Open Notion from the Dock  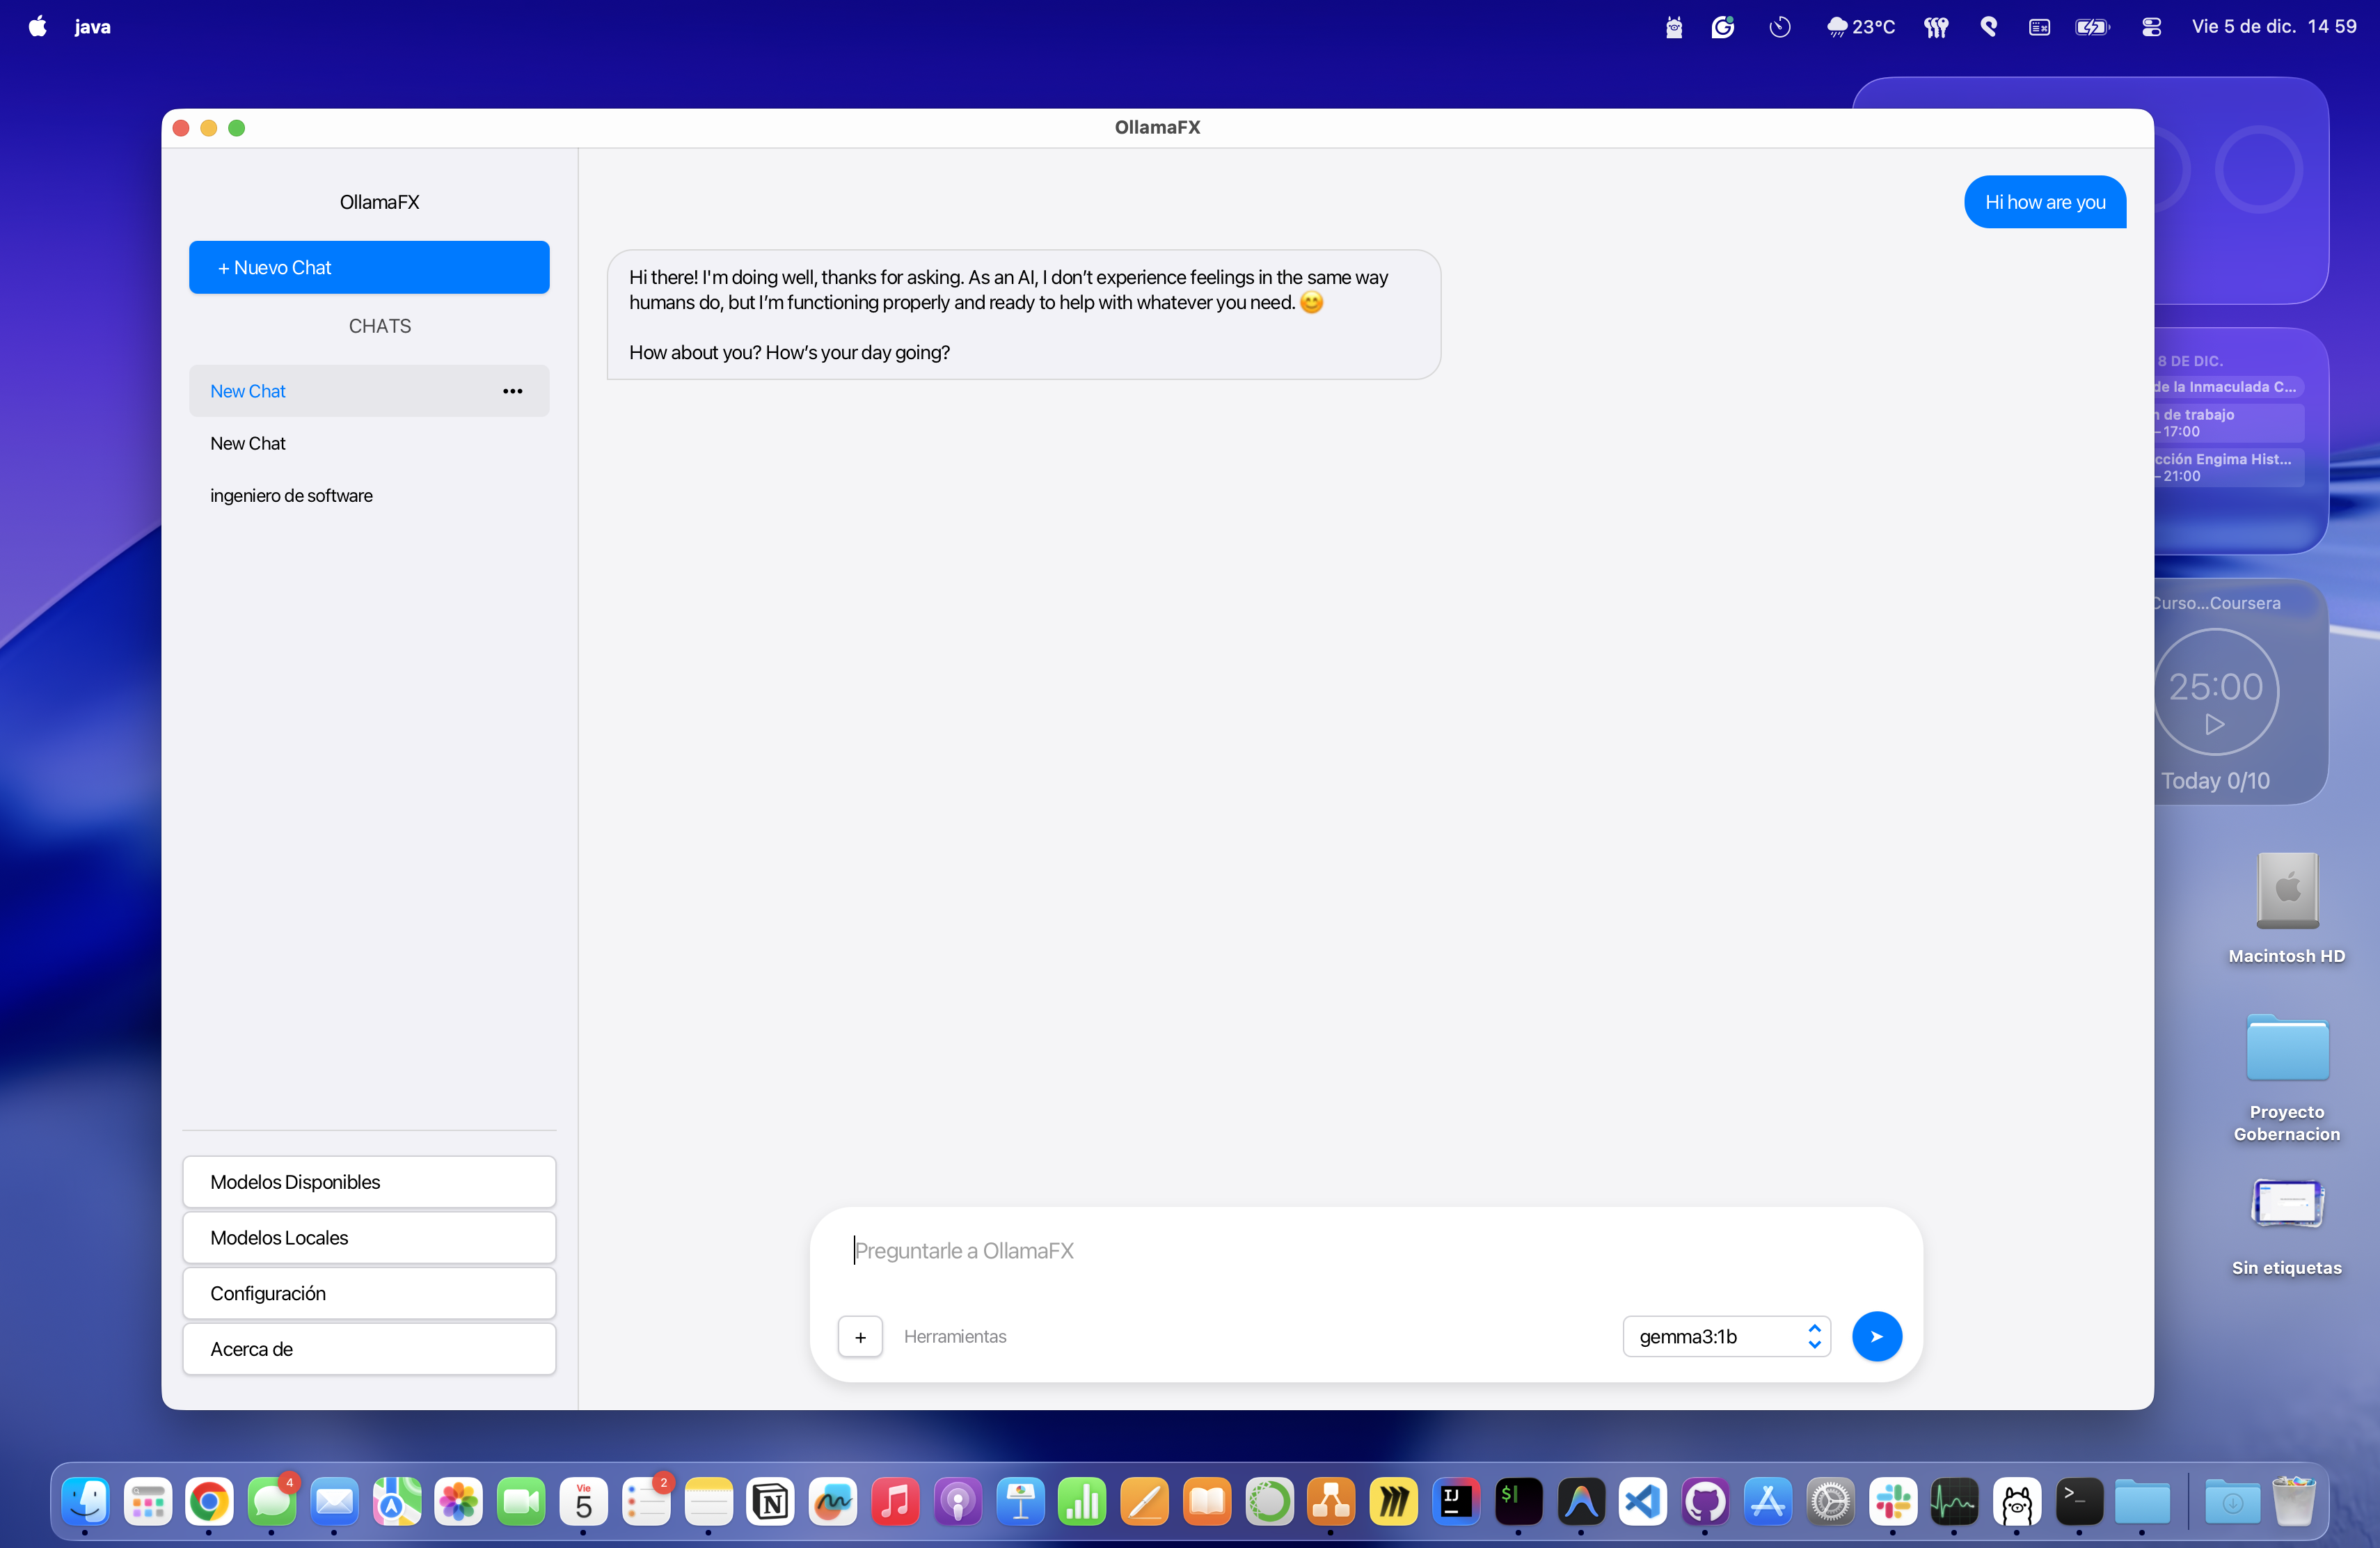(x=771, y=1501)
